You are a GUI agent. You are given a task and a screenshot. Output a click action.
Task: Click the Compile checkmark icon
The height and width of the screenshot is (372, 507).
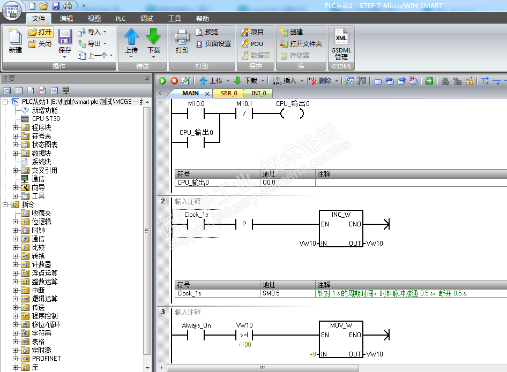pyautogui.click(x=186, y=81)
